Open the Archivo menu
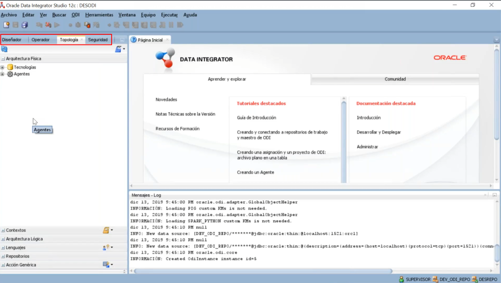The height and width of the screenshot is (283, 501). click(x=9, y=15)
